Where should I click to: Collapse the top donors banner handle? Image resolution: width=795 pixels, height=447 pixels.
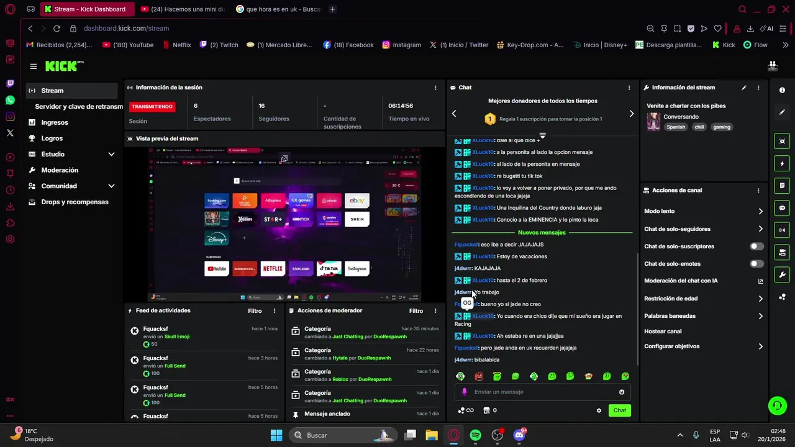pyautogui.click(x=542, y=135)
